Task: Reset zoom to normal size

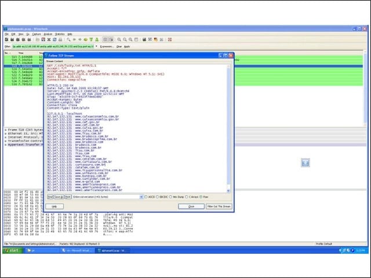Action: point(130,39)
